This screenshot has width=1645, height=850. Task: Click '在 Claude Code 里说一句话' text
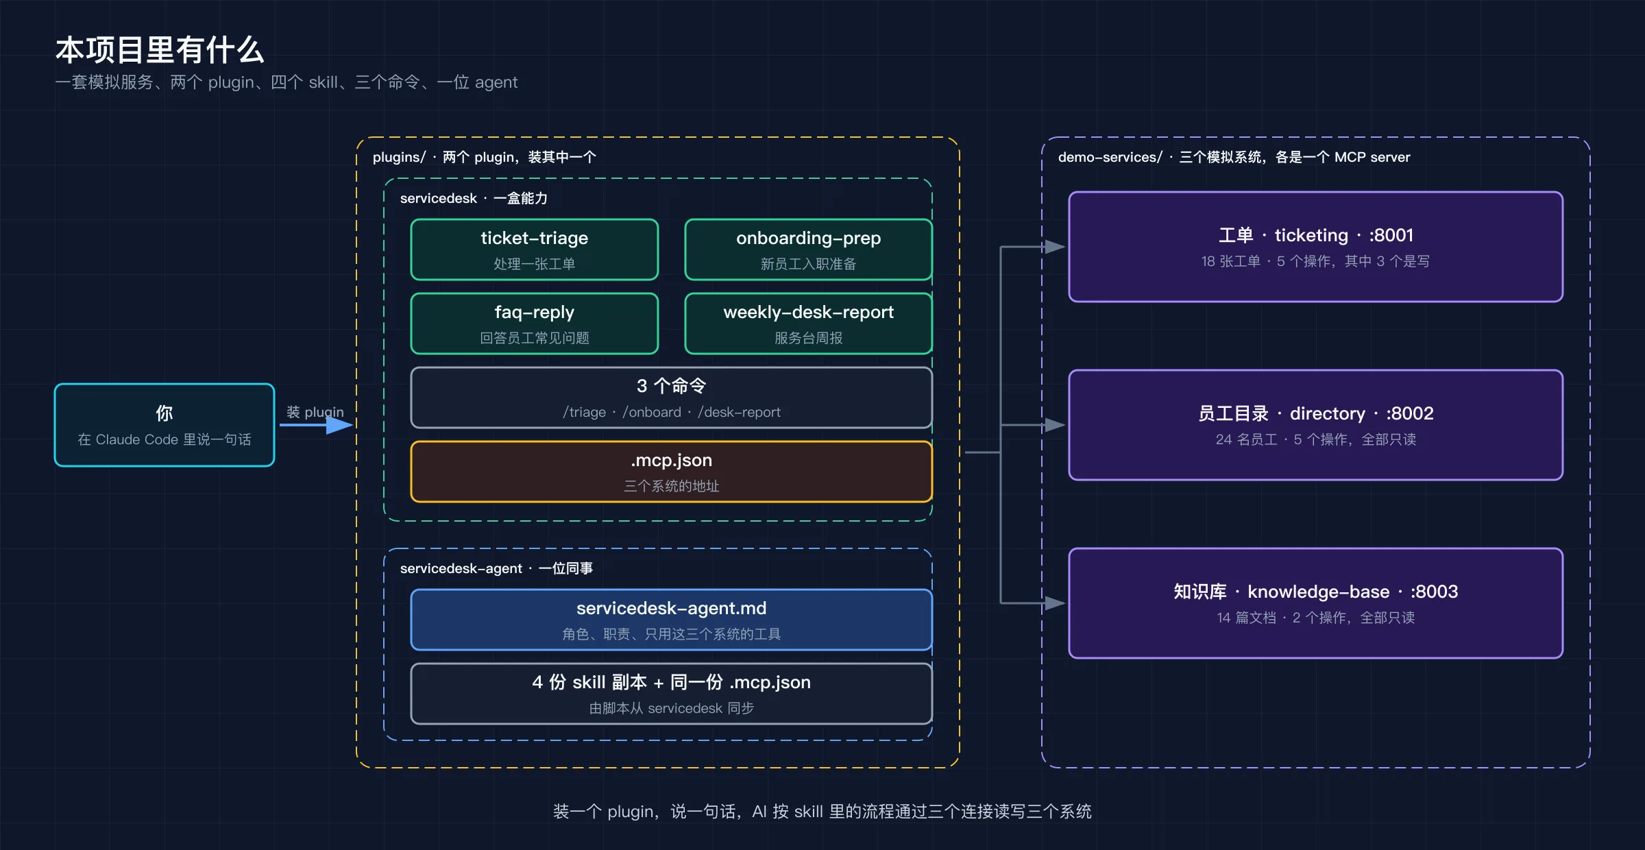point(164,439)
